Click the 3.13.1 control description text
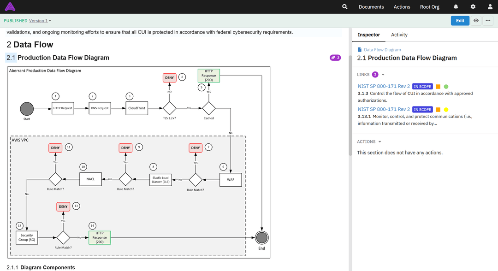498x271 pixels. pyautogui.click(x=415, y=120)
